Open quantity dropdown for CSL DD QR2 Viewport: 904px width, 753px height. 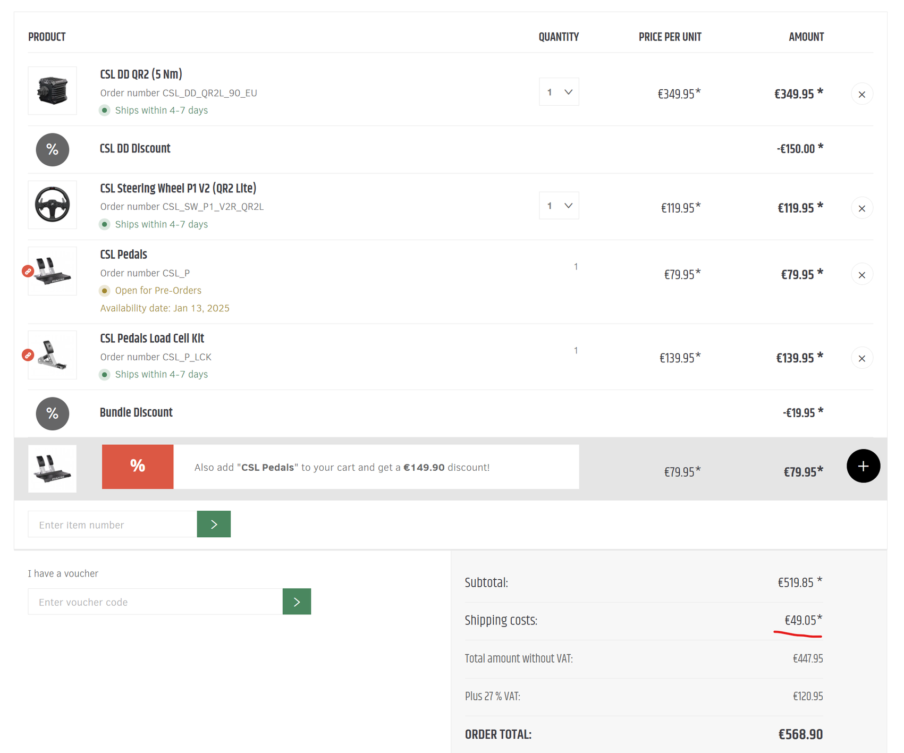tap(559, 92)
